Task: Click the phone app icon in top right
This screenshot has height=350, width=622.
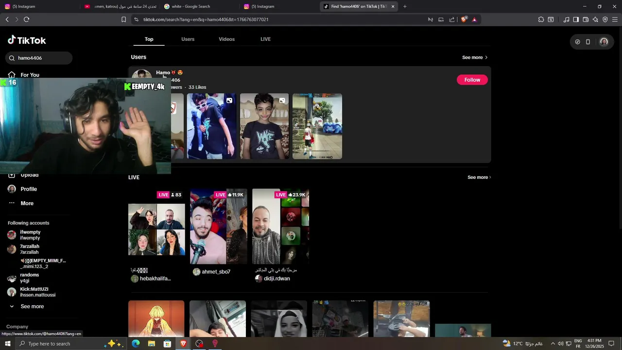Action: point(588,42)
